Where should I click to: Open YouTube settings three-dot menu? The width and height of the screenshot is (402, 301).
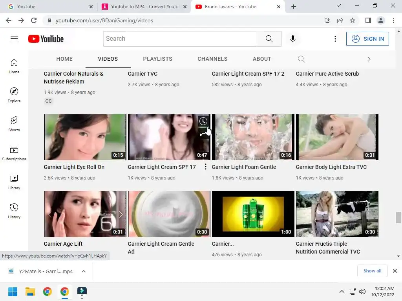(335, 39)
